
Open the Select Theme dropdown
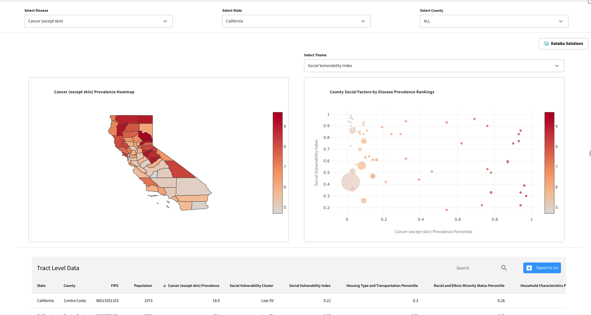click(x=434, y=65)
